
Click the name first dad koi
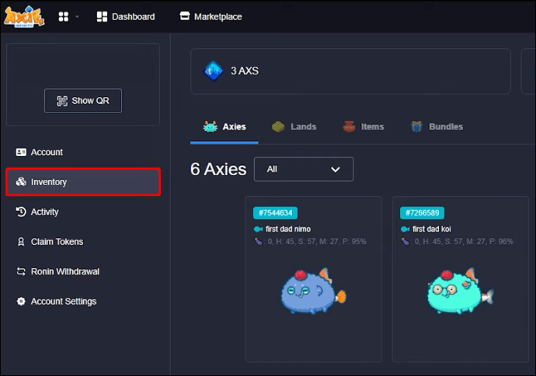point(432,229)
